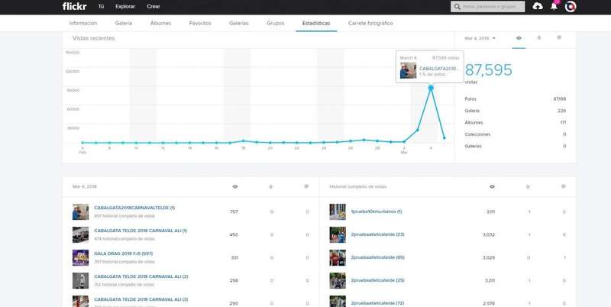Sort Mar 4 list by views eye icon
Screen dimensions: 611x307
click(x=234, y=186)
